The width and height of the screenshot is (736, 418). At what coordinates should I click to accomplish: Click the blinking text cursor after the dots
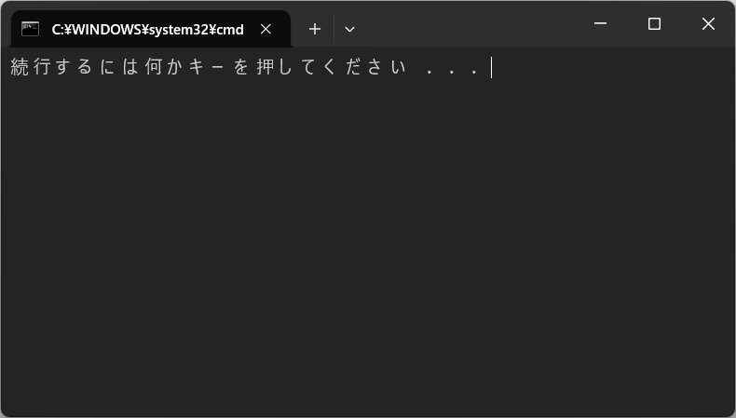(492, 68)
